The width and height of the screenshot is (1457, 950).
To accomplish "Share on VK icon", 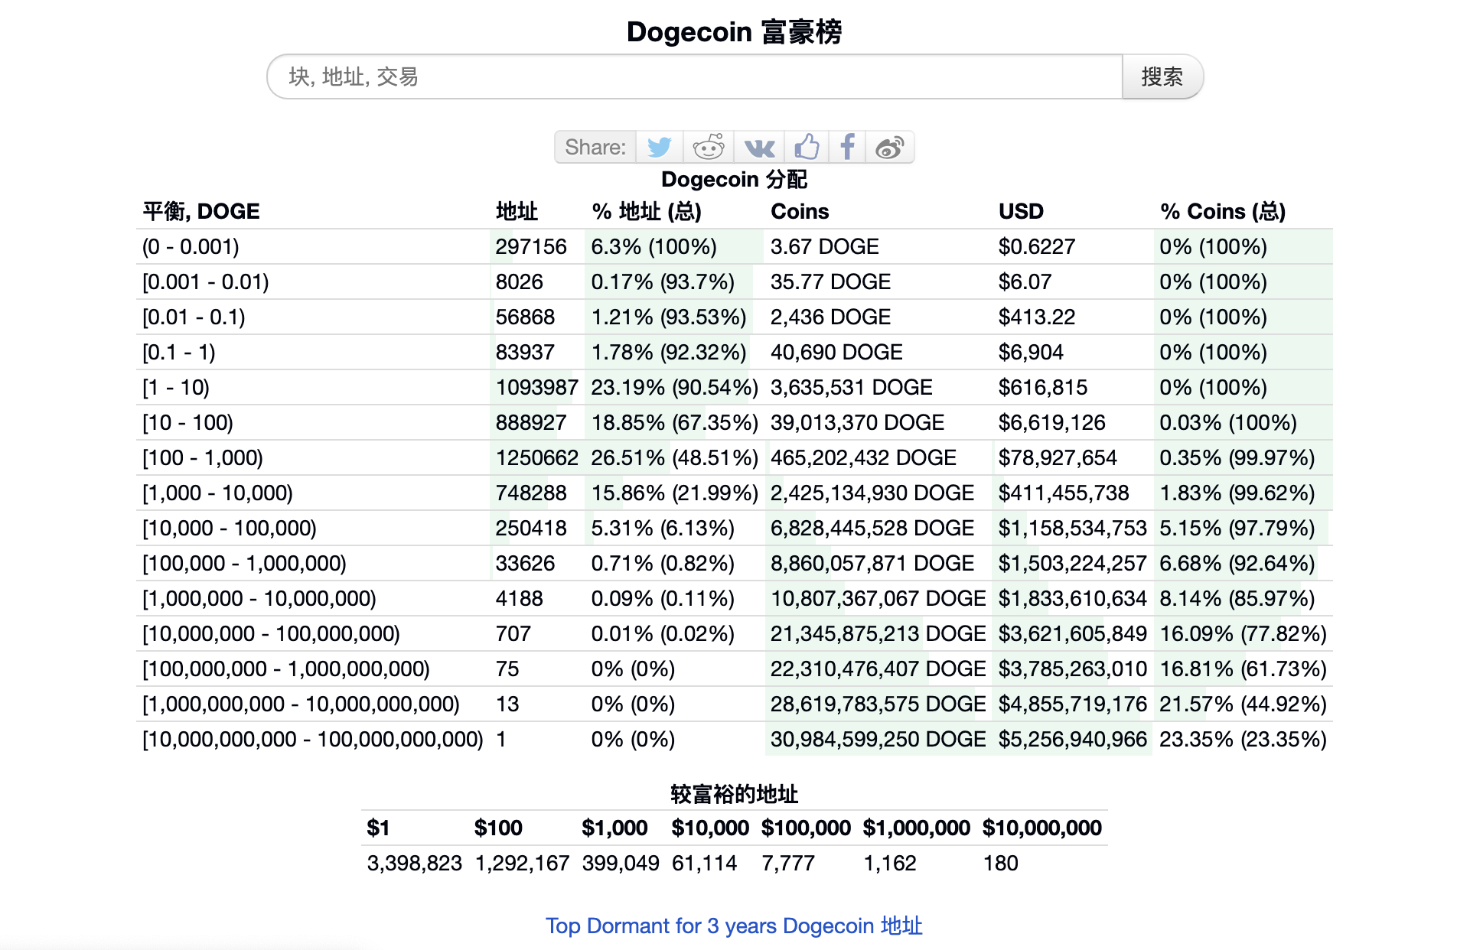I will [x=759, y=147].
